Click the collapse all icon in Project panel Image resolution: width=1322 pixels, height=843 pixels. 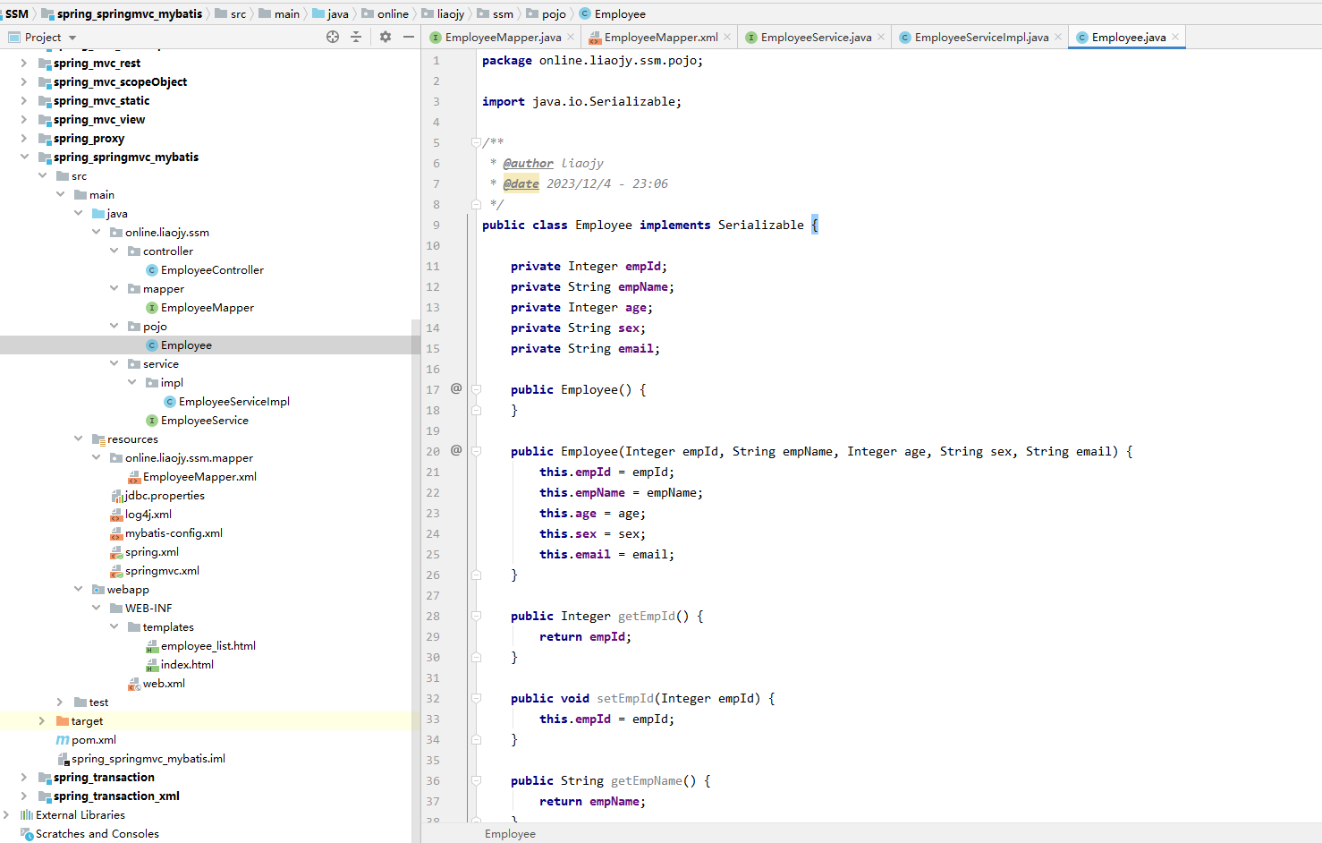[x=356, y=37]
